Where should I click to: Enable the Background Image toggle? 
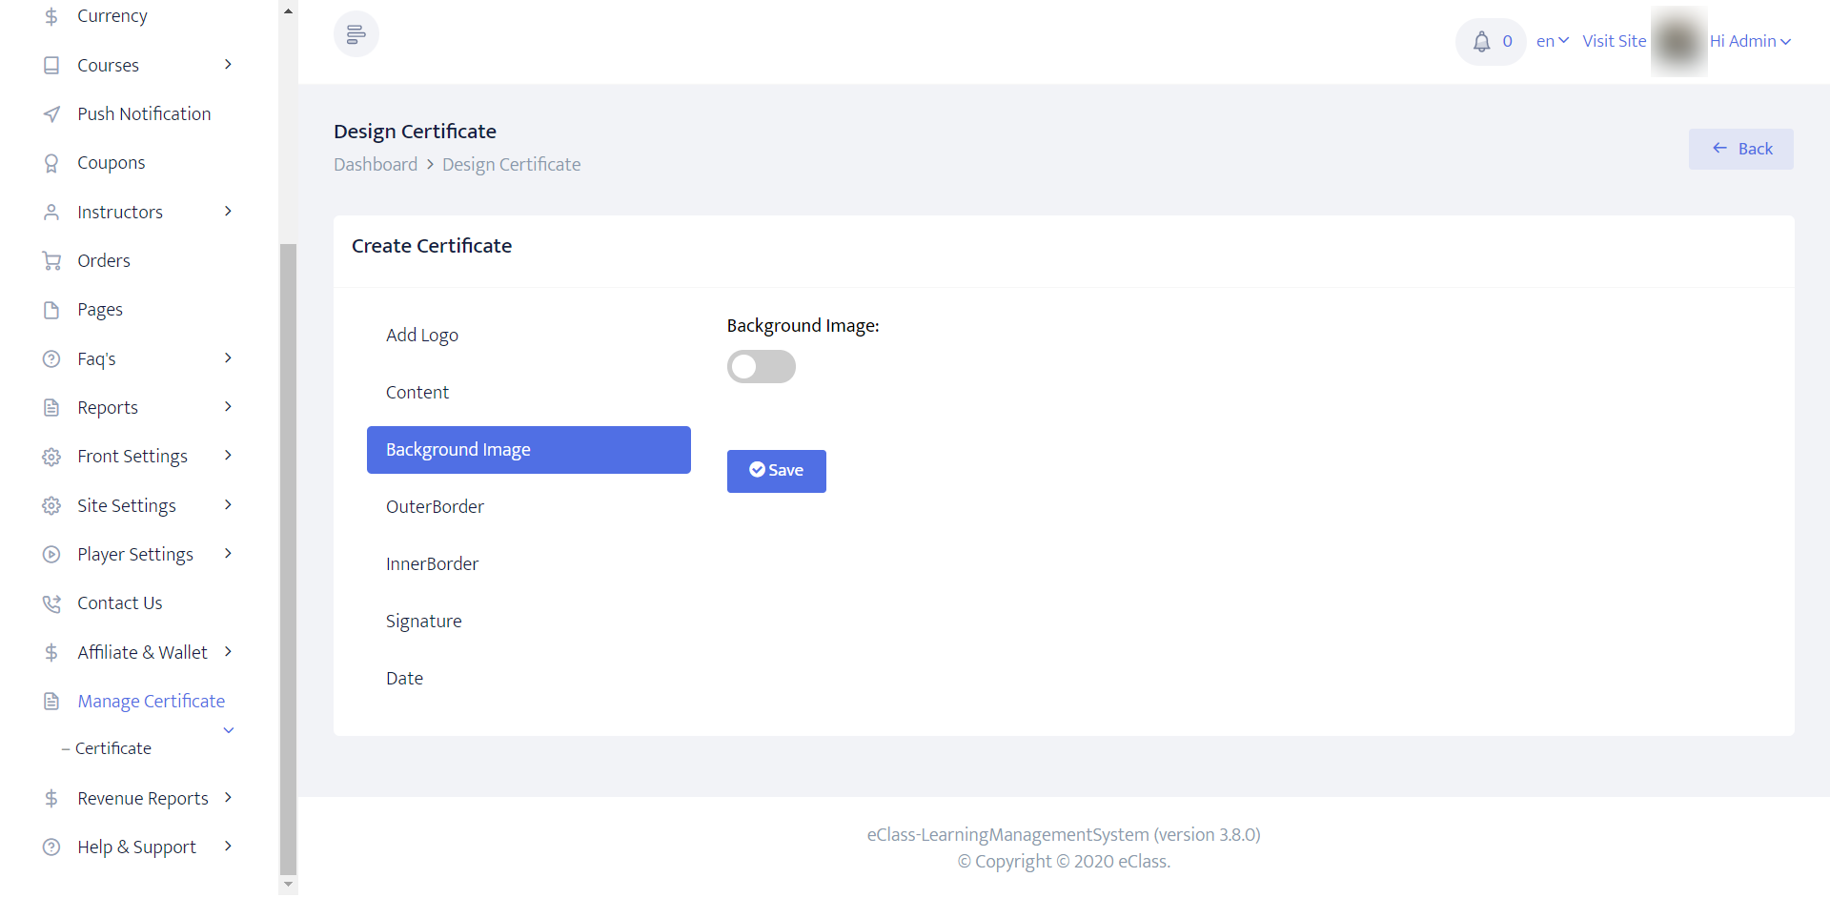coord(761,367)
